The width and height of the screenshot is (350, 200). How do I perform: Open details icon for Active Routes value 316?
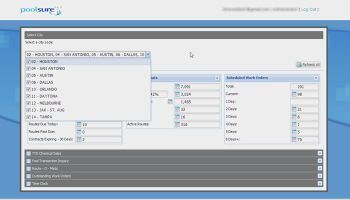tap(177, 124)
